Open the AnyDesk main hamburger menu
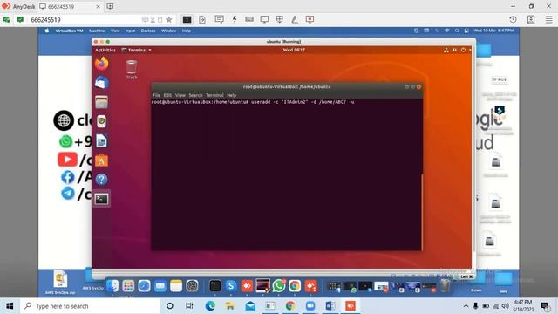558x314 pixels. tap(549, 19)
